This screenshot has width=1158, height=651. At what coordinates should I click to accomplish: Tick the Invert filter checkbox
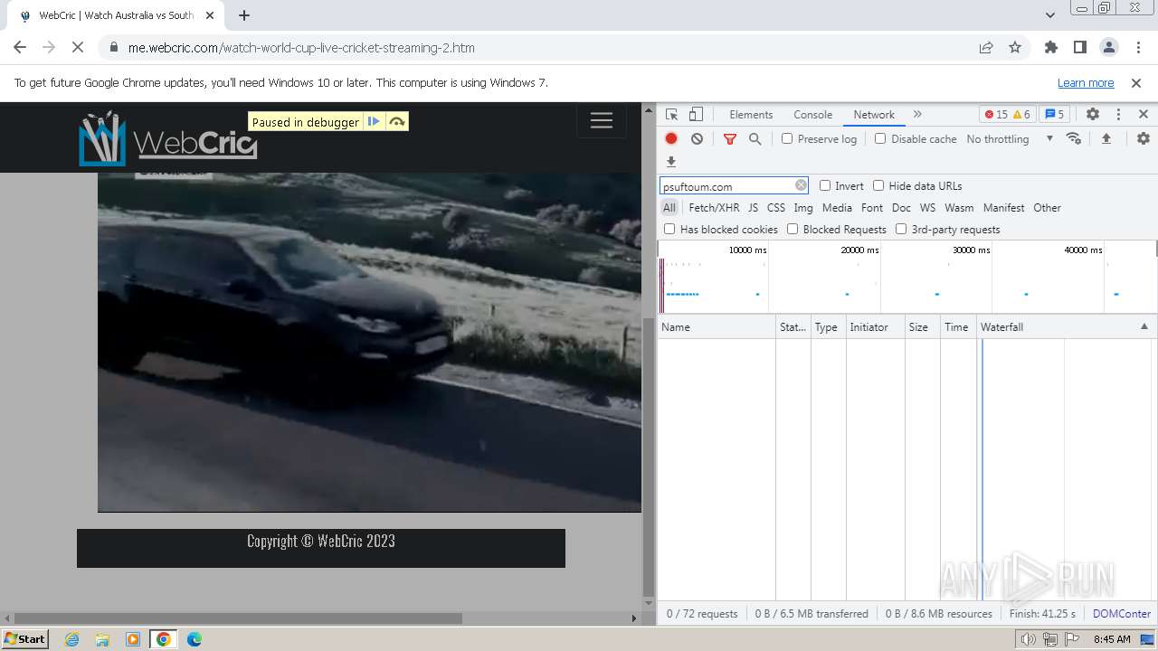coord(825,185)
